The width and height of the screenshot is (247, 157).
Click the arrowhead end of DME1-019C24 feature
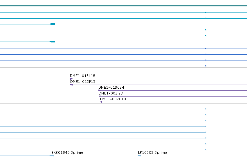[99, 91]
